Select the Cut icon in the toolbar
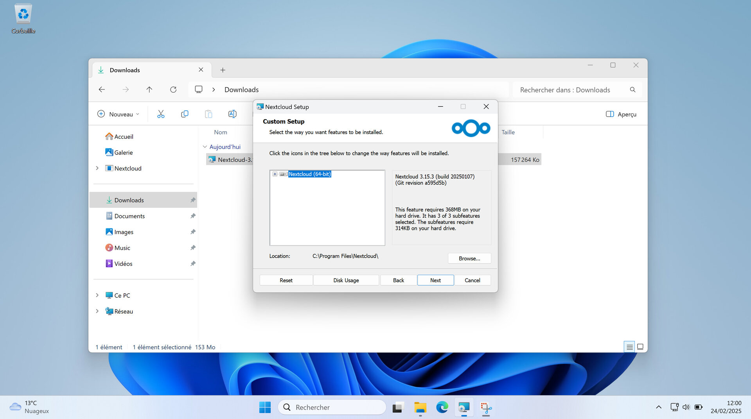 tap(160, 114)
